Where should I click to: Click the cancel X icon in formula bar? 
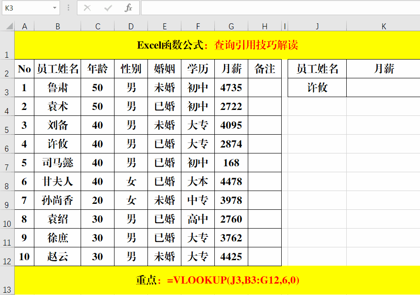(87, 8)
